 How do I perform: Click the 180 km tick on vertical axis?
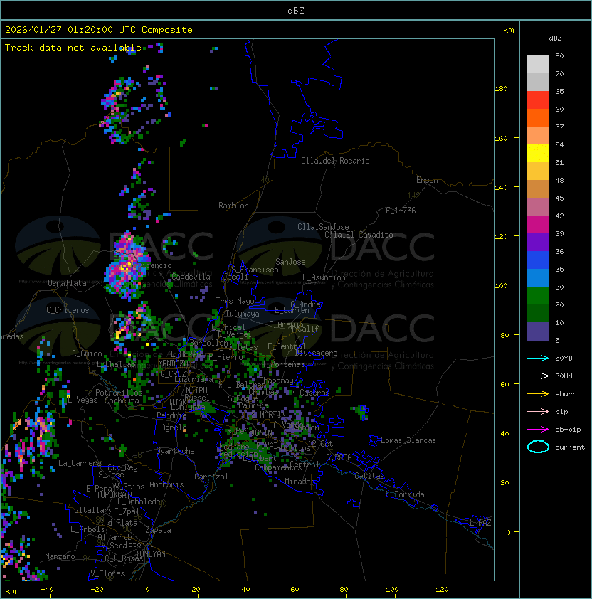click(501, 89)
